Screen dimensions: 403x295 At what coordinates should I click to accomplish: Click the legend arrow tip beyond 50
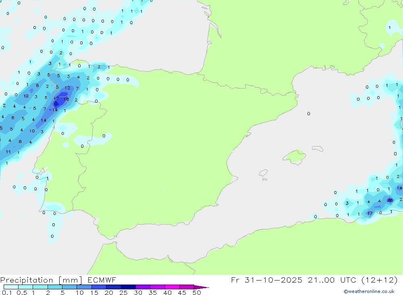(202, 287)
